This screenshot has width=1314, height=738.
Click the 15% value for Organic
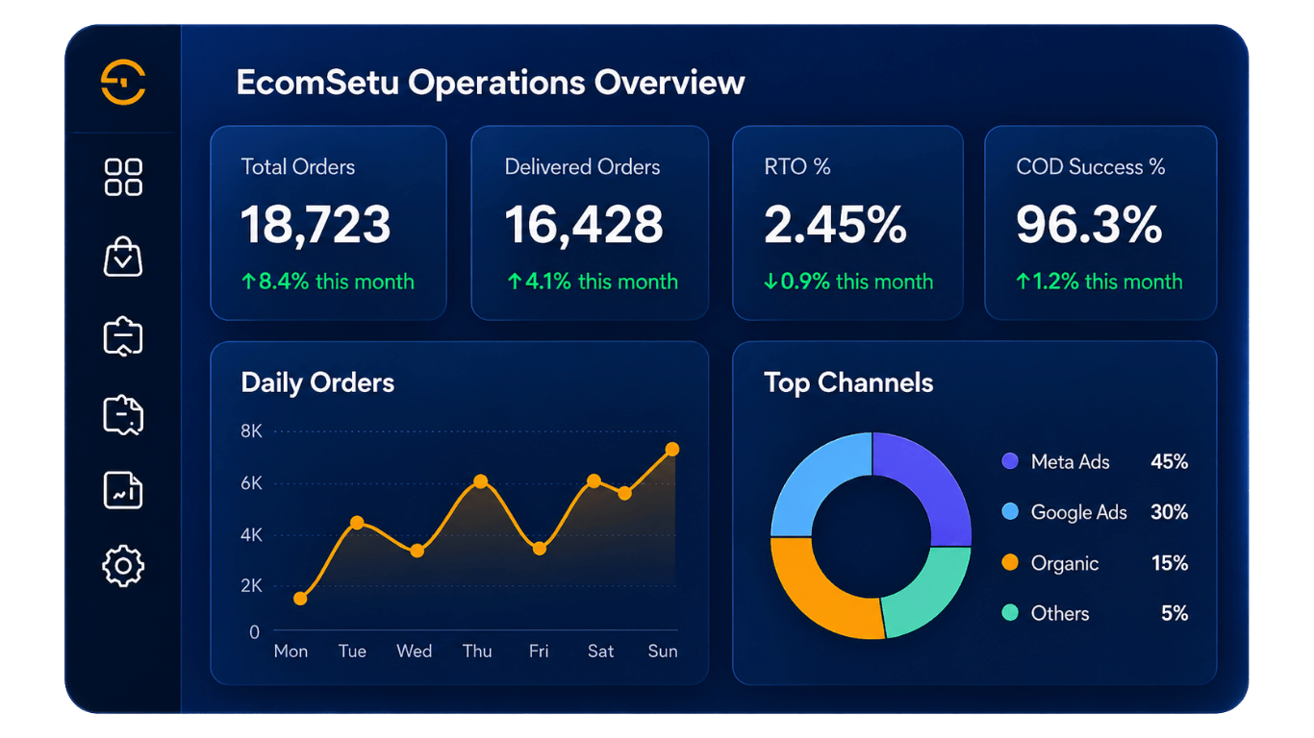click(1170, 563)
